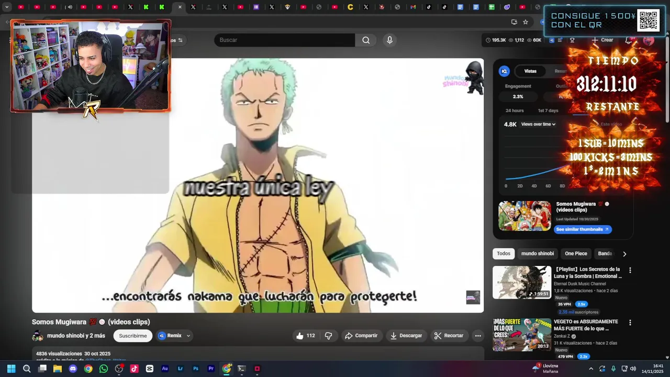Viewport: 670px width, 377px height.
Task: Open Premiere Pro from the taskbar
Action: 211,369
